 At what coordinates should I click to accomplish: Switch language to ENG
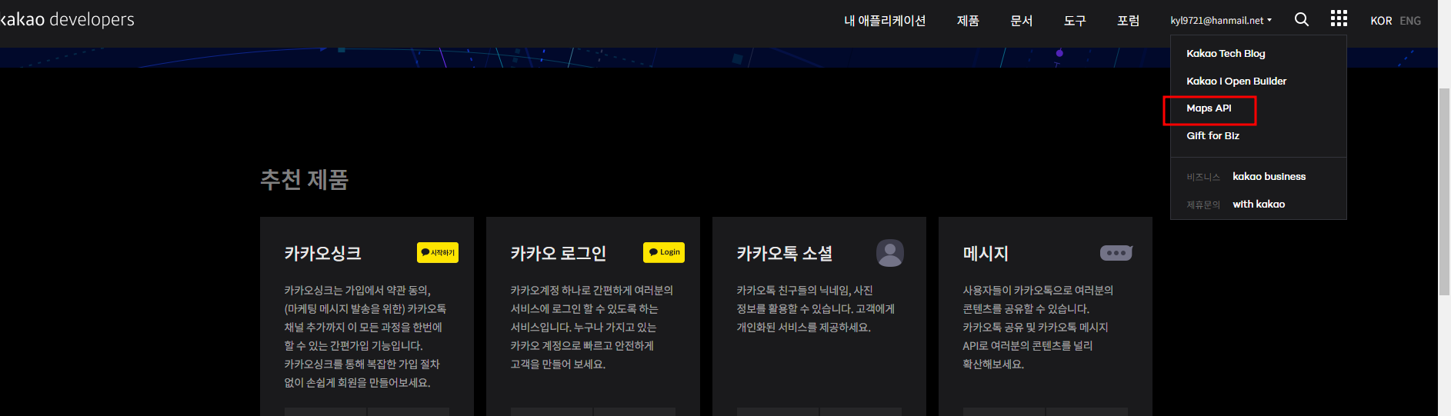click(1410, 21)
